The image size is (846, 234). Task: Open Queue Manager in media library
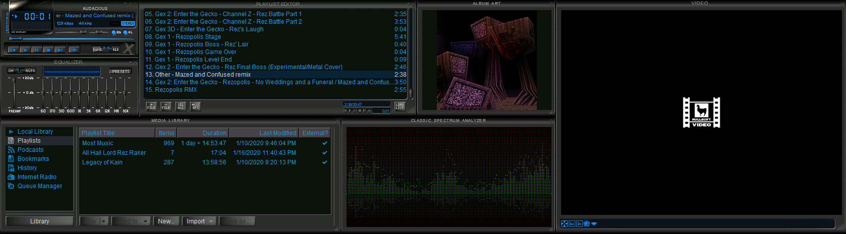[40, 186]
